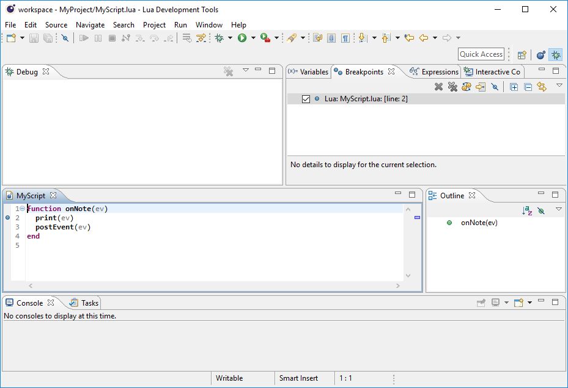Click the Step Into icon
Viewport: 568px width, 388px height.
[x=140, y=38]
